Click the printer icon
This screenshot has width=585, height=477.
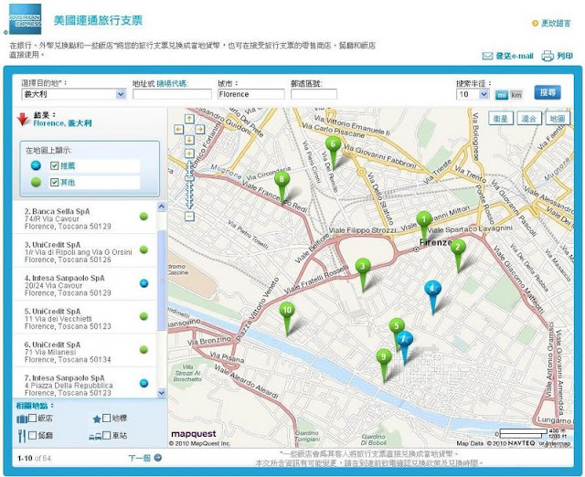(548, 56)
